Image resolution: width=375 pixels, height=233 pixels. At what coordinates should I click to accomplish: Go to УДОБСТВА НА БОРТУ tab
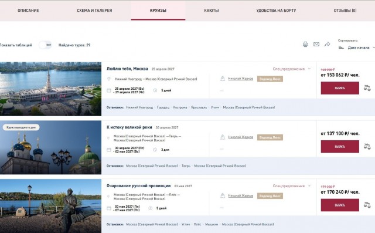point(276,11)
